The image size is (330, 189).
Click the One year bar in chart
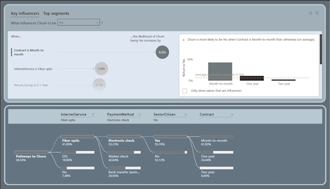coord(252,78)
